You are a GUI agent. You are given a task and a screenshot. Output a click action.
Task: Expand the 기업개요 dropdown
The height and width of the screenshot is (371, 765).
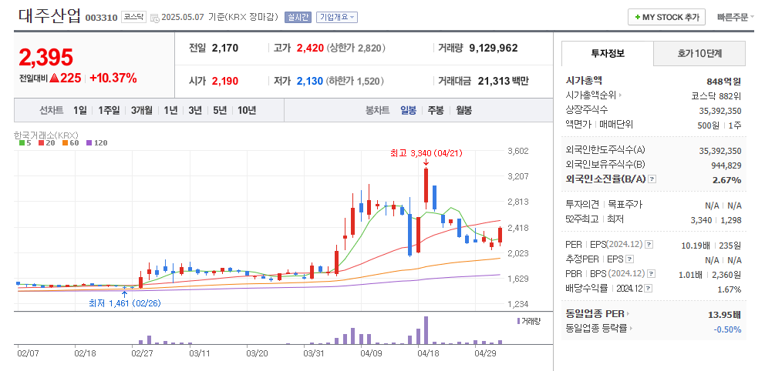click(337, 17)
